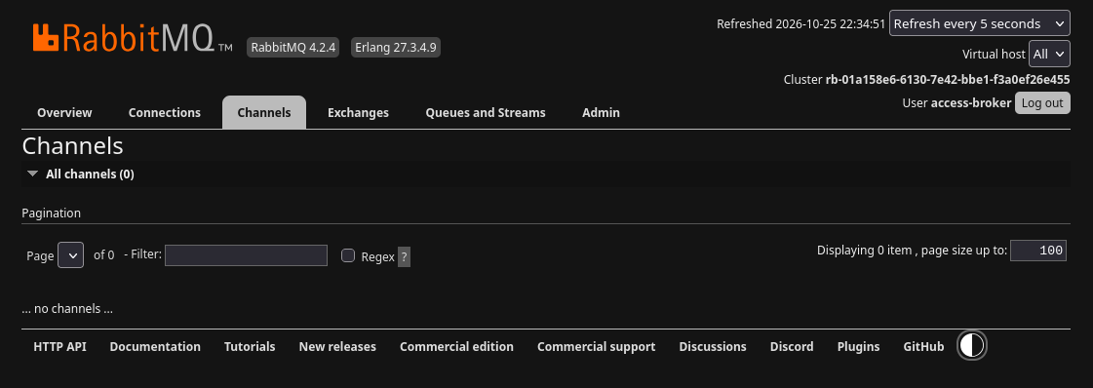This screenshot has height=388, width=1093.
Task: Click the 'Displaying 0 item' text
Action: click(x=865, y=251)
